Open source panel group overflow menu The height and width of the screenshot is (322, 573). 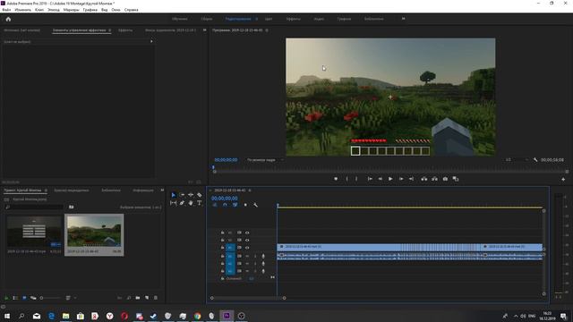point(205,30)
